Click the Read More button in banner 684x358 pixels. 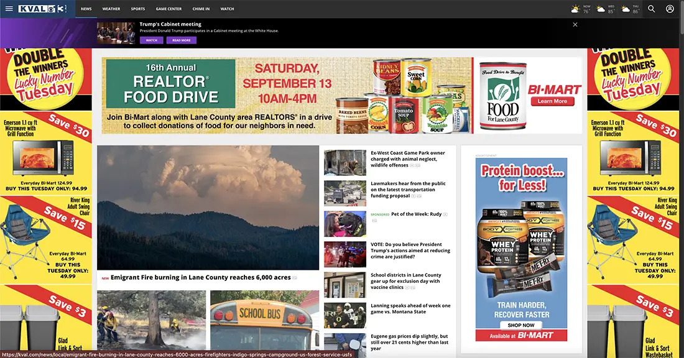[182, 40]
